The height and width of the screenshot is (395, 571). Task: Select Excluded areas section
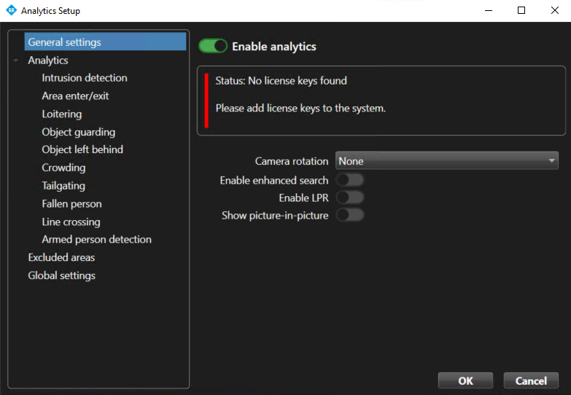tap(61, 257)
